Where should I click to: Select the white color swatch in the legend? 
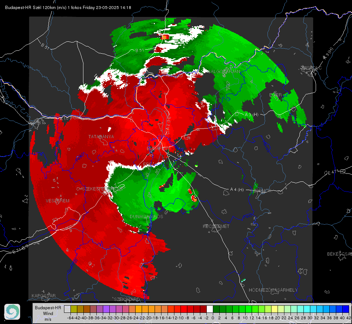click(x=210, y=309)
